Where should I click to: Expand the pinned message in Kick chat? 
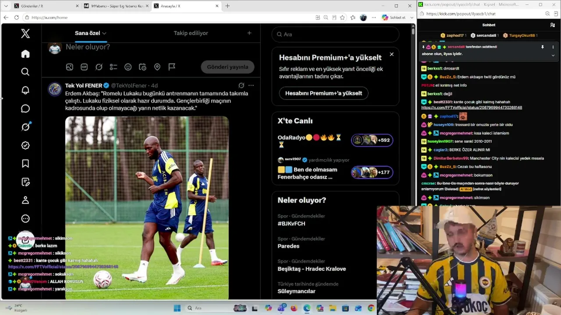tap(553, 56)
